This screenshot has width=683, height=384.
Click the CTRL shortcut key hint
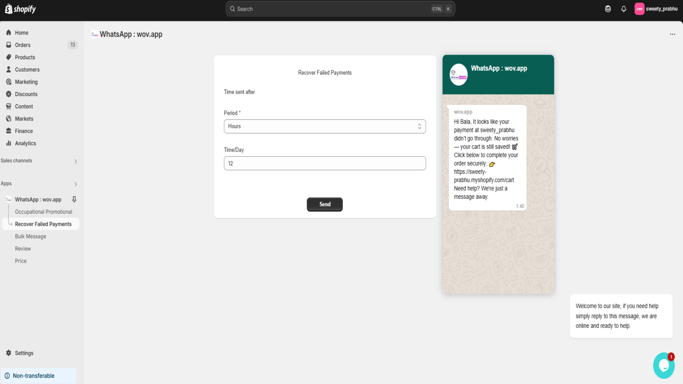pyautogui.click(x=437, y=9)
